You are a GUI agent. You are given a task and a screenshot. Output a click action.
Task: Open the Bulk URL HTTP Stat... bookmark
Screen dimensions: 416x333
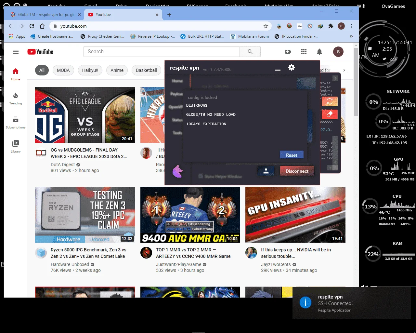pos(202,36)
